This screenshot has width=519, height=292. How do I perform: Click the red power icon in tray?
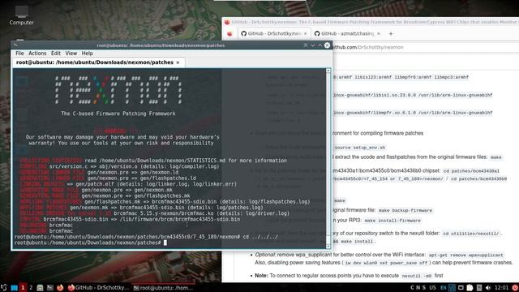pos(515,288)
